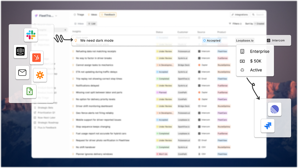Switch to the Ideas tab
The height and width of the screenshot is (168, 298).
(x=93, y=15)
